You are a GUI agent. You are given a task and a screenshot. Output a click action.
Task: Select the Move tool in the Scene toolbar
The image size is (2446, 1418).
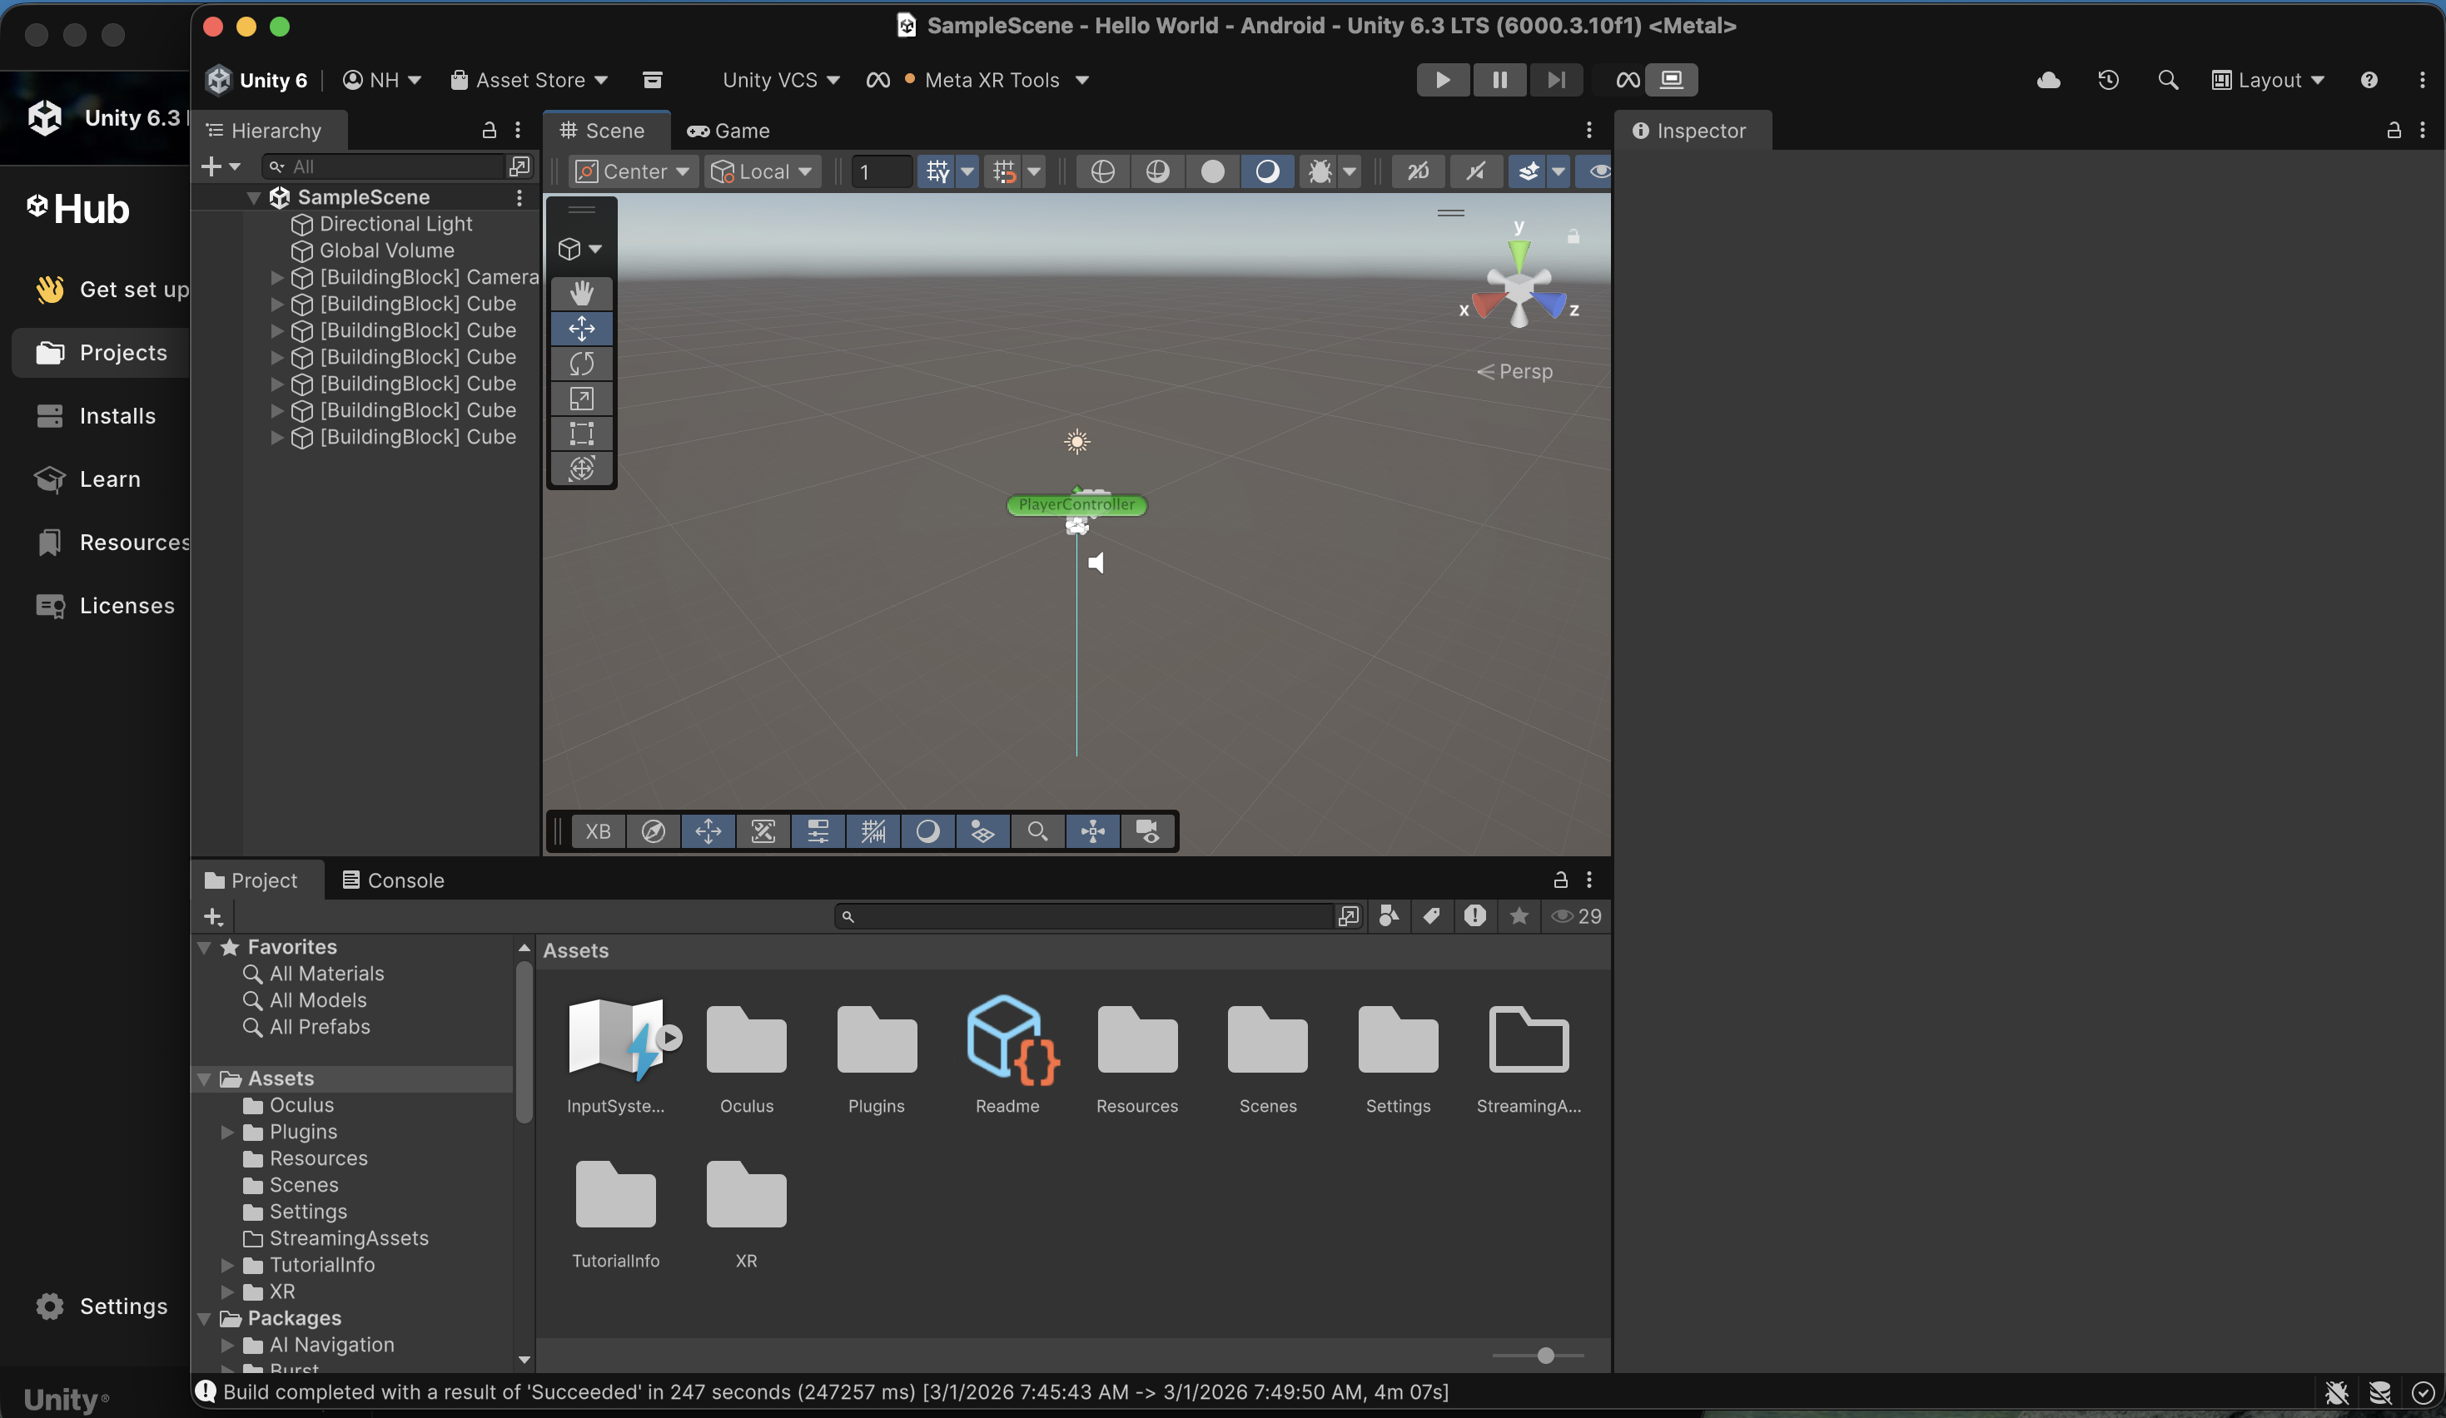pos(581,329)
